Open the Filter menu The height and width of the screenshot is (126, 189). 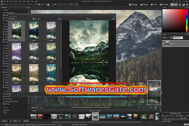[x=24, y=1]
